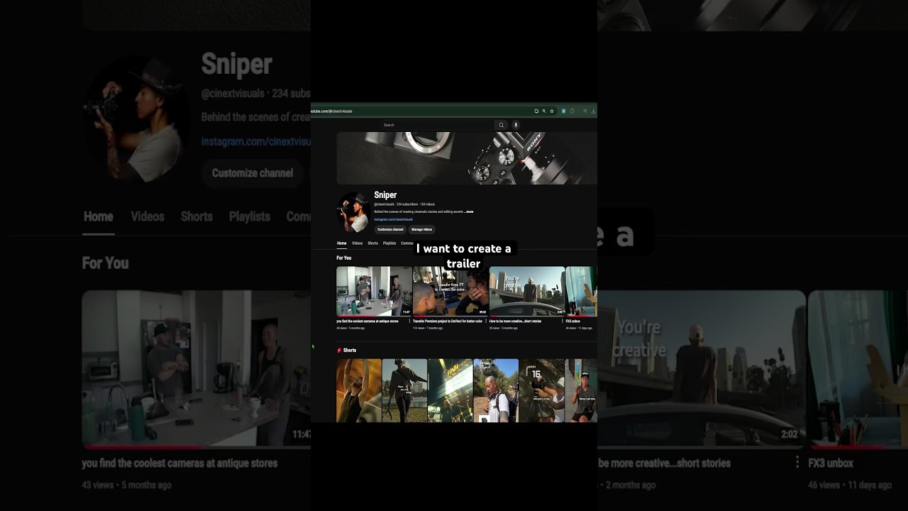Screen dimensions: 908x511
Task: Open the Short showing the number 16
Action: (x=542, y=390)
